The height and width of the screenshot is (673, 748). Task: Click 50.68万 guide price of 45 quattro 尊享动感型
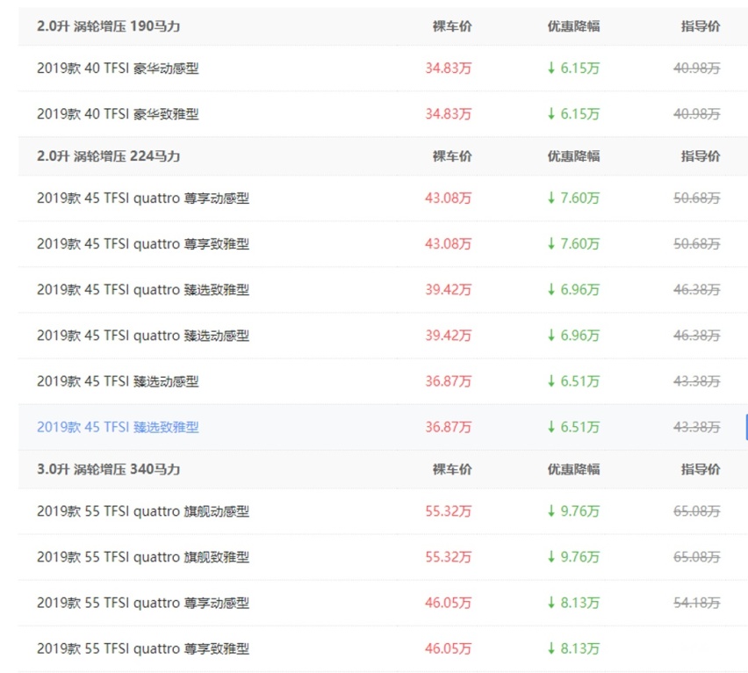point(697,198)
